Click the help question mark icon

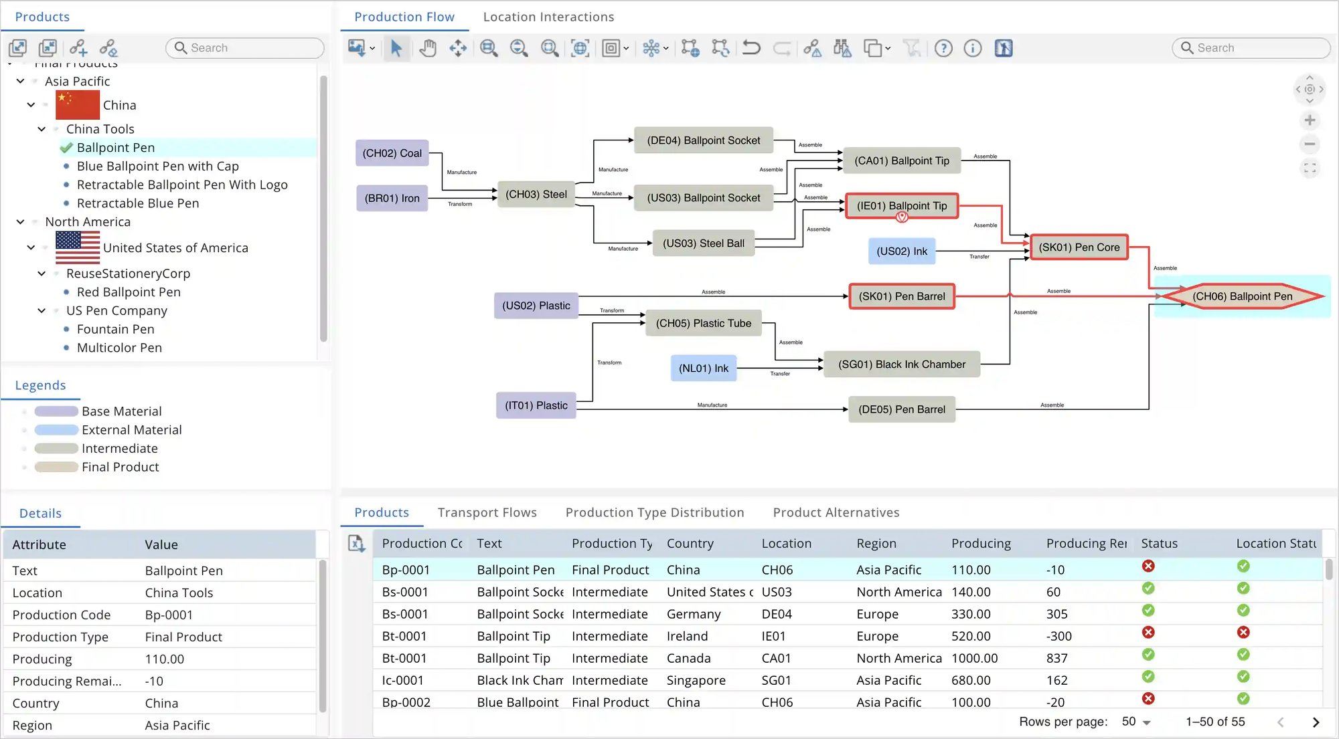pos(943,48)
